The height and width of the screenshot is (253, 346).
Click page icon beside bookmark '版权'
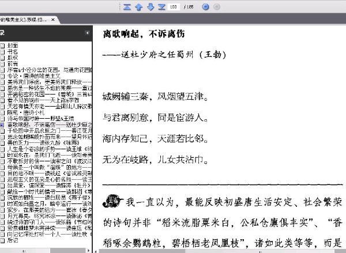[2, 58]
